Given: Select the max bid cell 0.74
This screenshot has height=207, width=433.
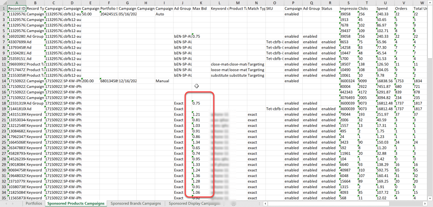Looking at the screenshot, I should [201, 153].
